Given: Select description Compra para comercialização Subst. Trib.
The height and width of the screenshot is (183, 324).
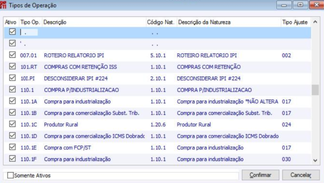Looking at the screenshot, I should (92, 113).
